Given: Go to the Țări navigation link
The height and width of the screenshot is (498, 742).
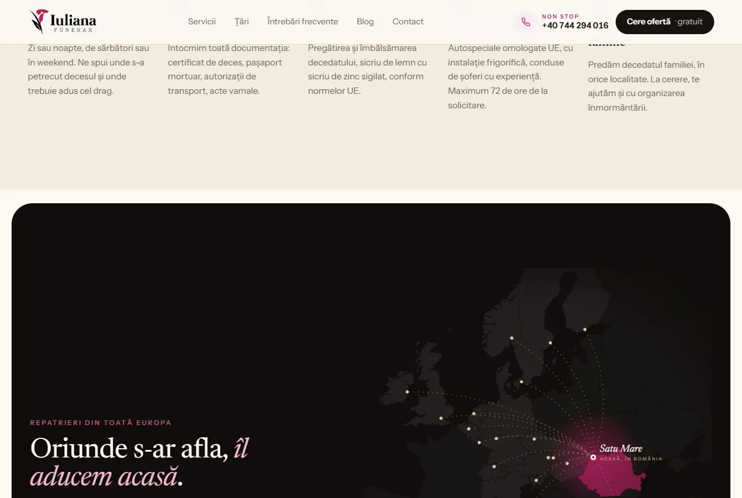Looking at the screenshot, I should pos(242,21).
